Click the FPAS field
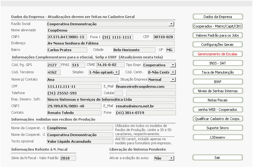This screenshot has width=253, height=168. [x=78, y=65]
